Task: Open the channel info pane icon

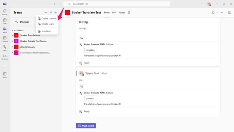Action: click(230, 13)
